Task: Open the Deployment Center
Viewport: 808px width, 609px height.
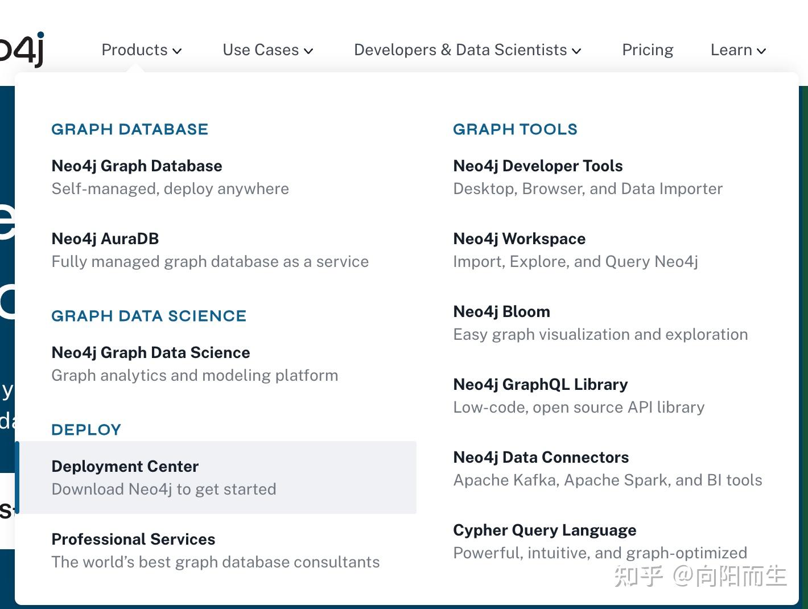Action: (x=125, y=467)
